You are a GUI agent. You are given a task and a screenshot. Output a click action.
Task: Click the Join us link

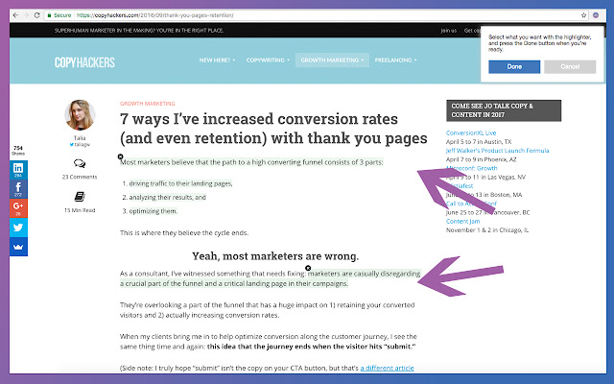(448, 30)
